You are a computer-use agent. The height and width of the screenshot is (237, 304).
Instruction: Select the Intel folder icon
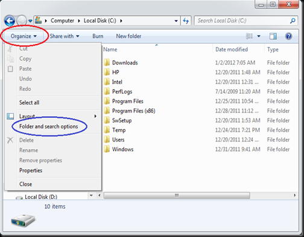[x=107, y=82]
